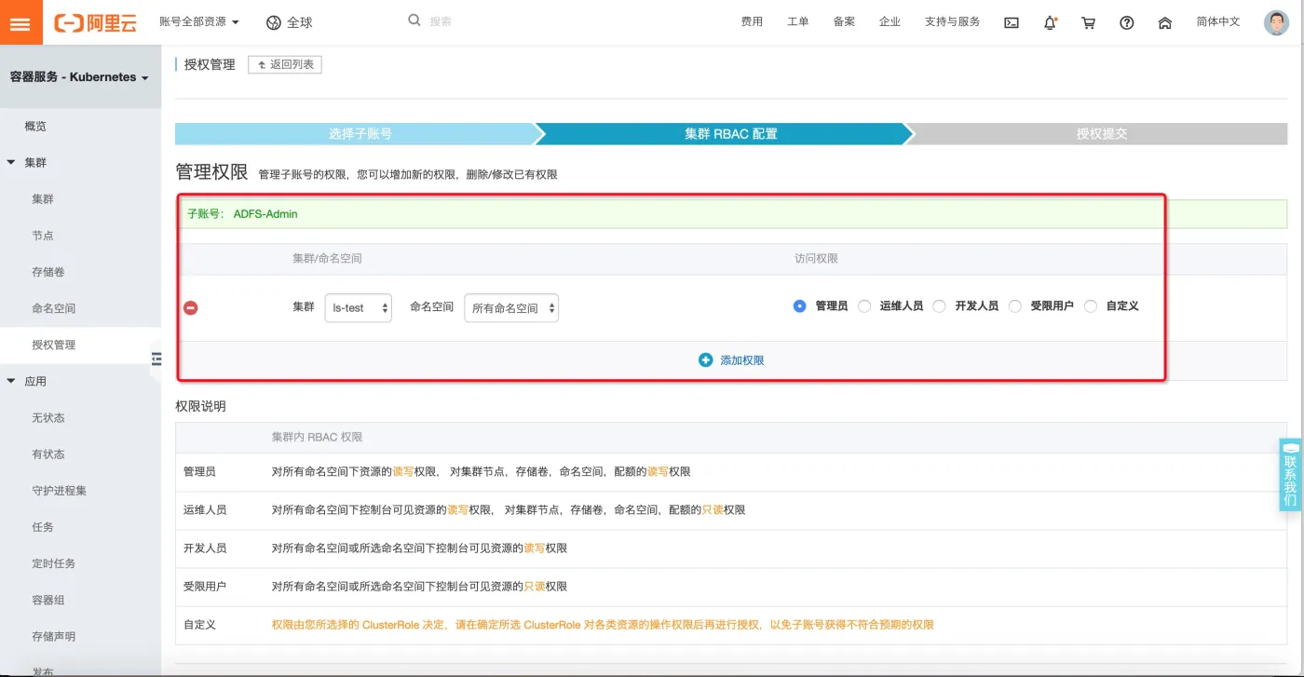
Task: Click the 访问权限 column header
Action: [x=816, y=258]
